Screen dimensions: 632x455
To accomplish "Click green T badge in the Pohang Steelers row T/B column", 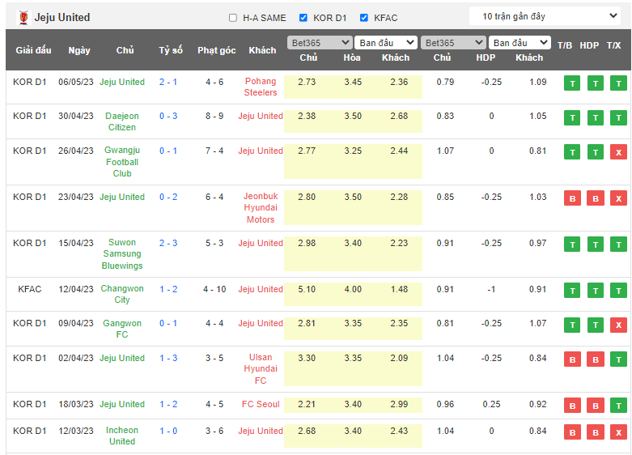I will click(572, 83).
